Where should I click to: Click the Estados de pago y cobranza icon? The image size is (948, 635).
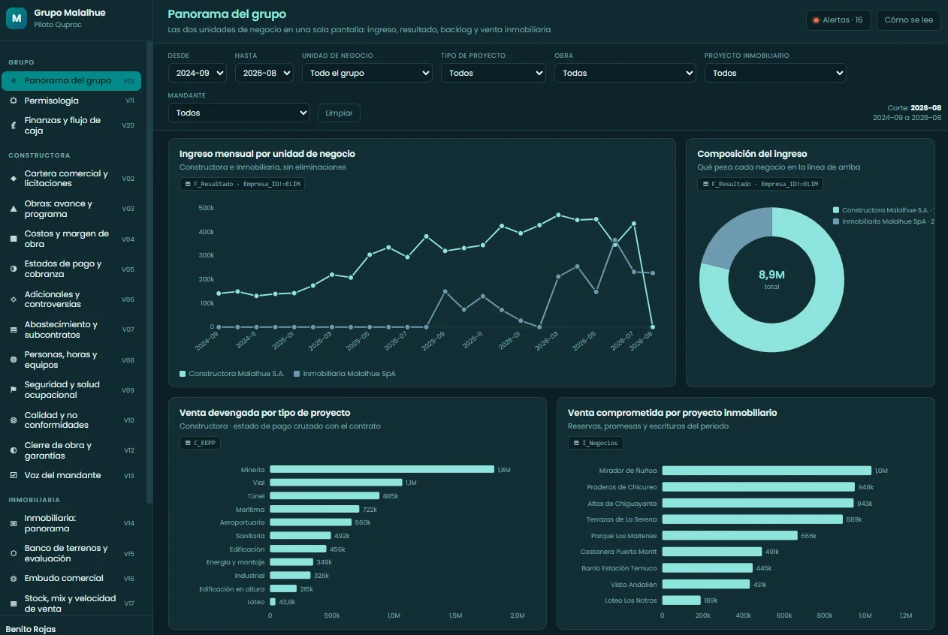[x=14, y=269]
